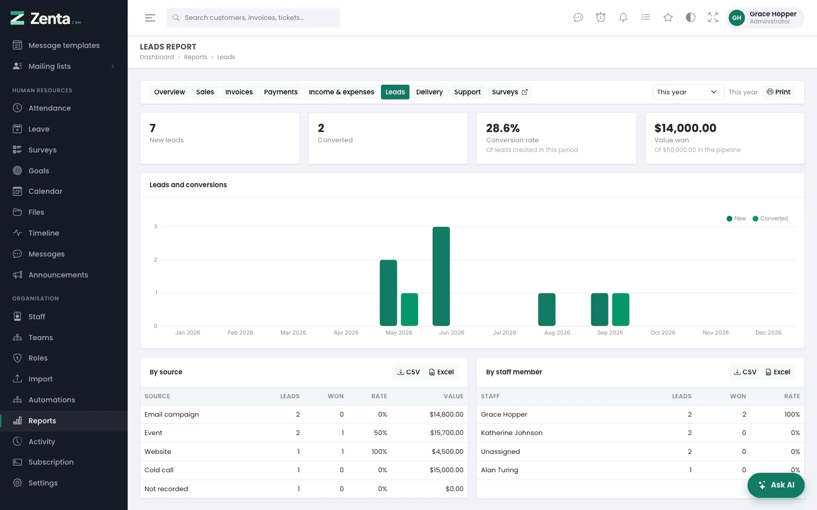The width and height of the screenshot is (817, 510).
Task: Open Message templates in sidebar
Action: pyautogui.click(x=64, y=45)
